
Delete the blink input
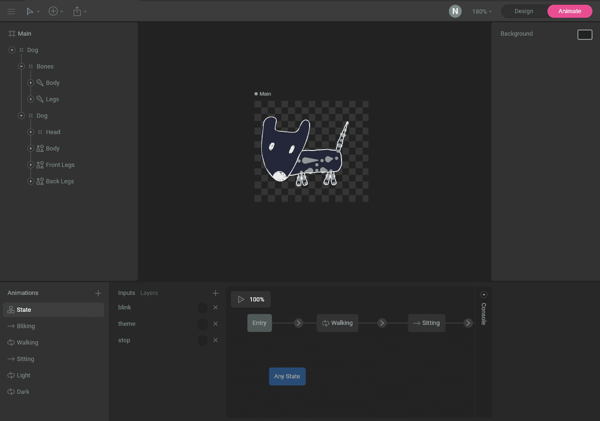pyautogui.click(x=215, y=308)
